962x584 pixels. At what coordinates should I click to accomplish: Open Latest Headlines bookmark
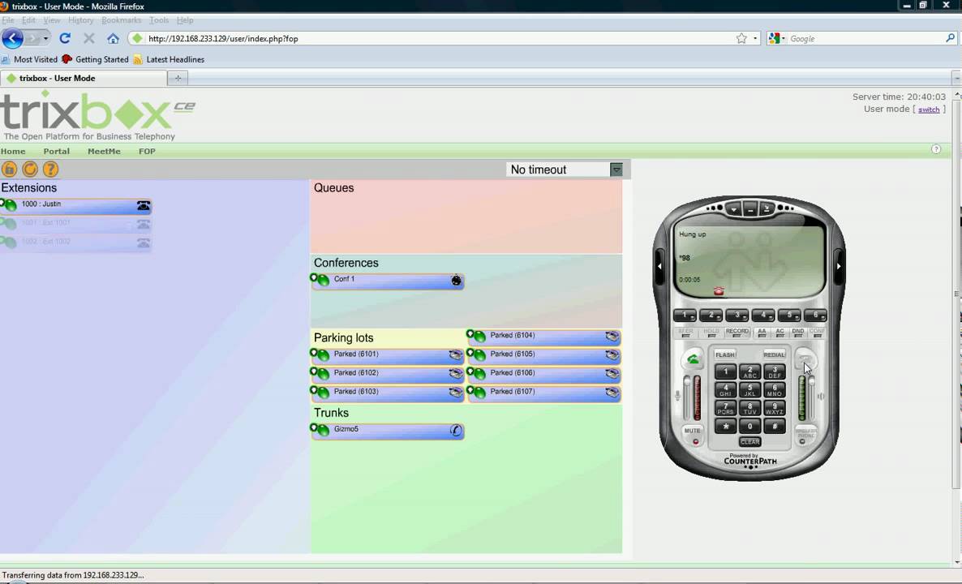pos(169,59)
